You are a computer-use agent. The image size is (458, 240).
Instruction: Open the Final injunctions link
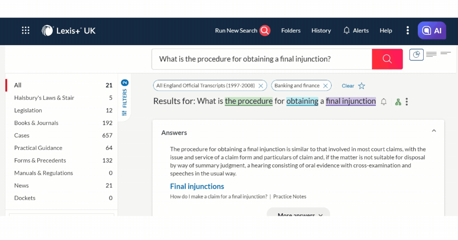point(197,186)
